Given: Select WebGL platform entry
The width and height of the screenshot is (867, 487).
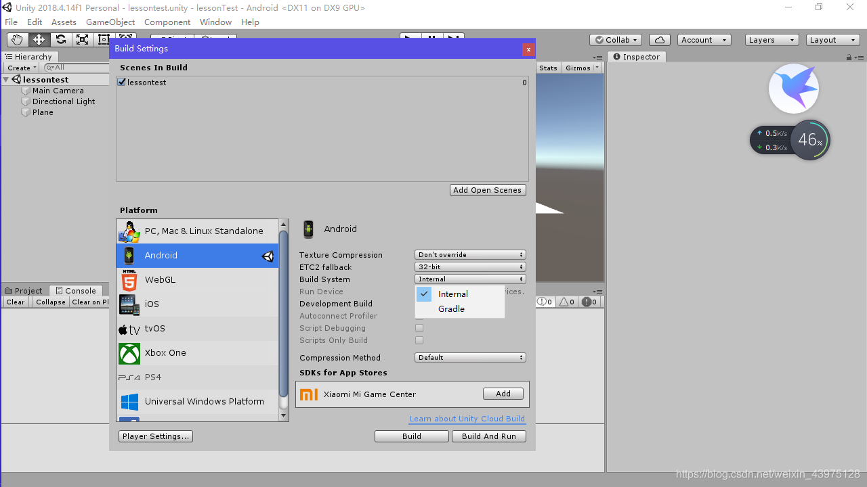Looking at the screenshot, I should (x=197, y=280).
